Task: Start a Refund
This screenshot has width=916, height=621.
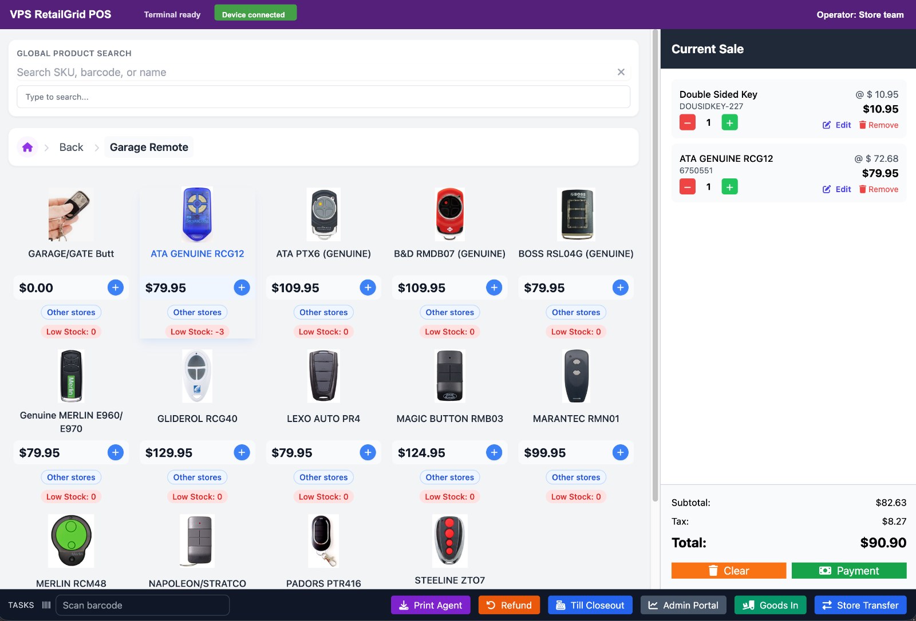Action: [x=509, y=605]
